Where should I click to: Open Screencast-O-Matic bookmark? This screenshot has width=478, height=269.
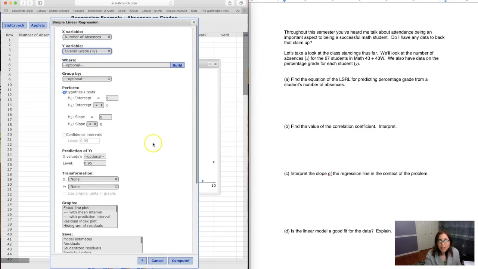coord(101,11)
